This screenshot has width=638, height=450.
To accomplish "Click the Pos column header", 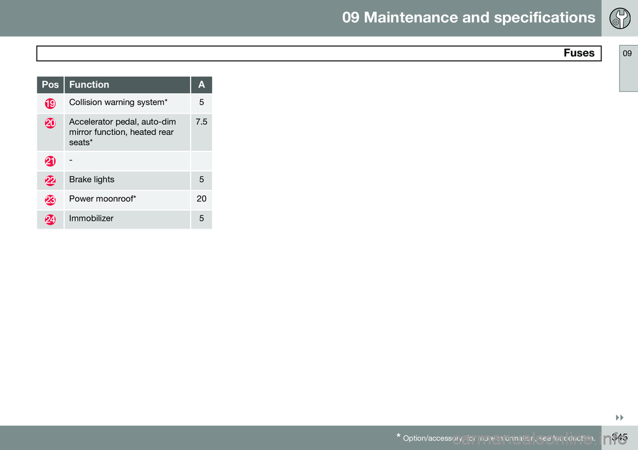I will pyautogui.click(x=50, y=84).
